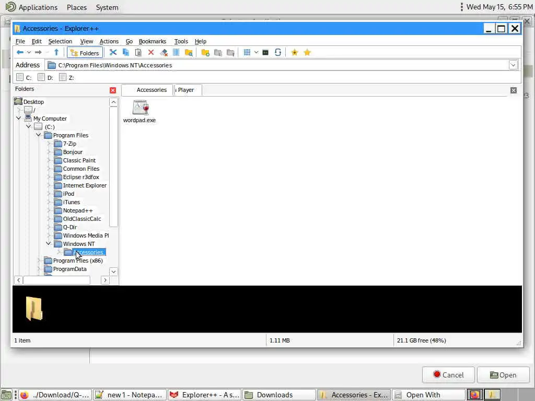The width and height of the screenshot is (535, 401).
Task: Toggle the Folders pane button
Action: [85, 53]
